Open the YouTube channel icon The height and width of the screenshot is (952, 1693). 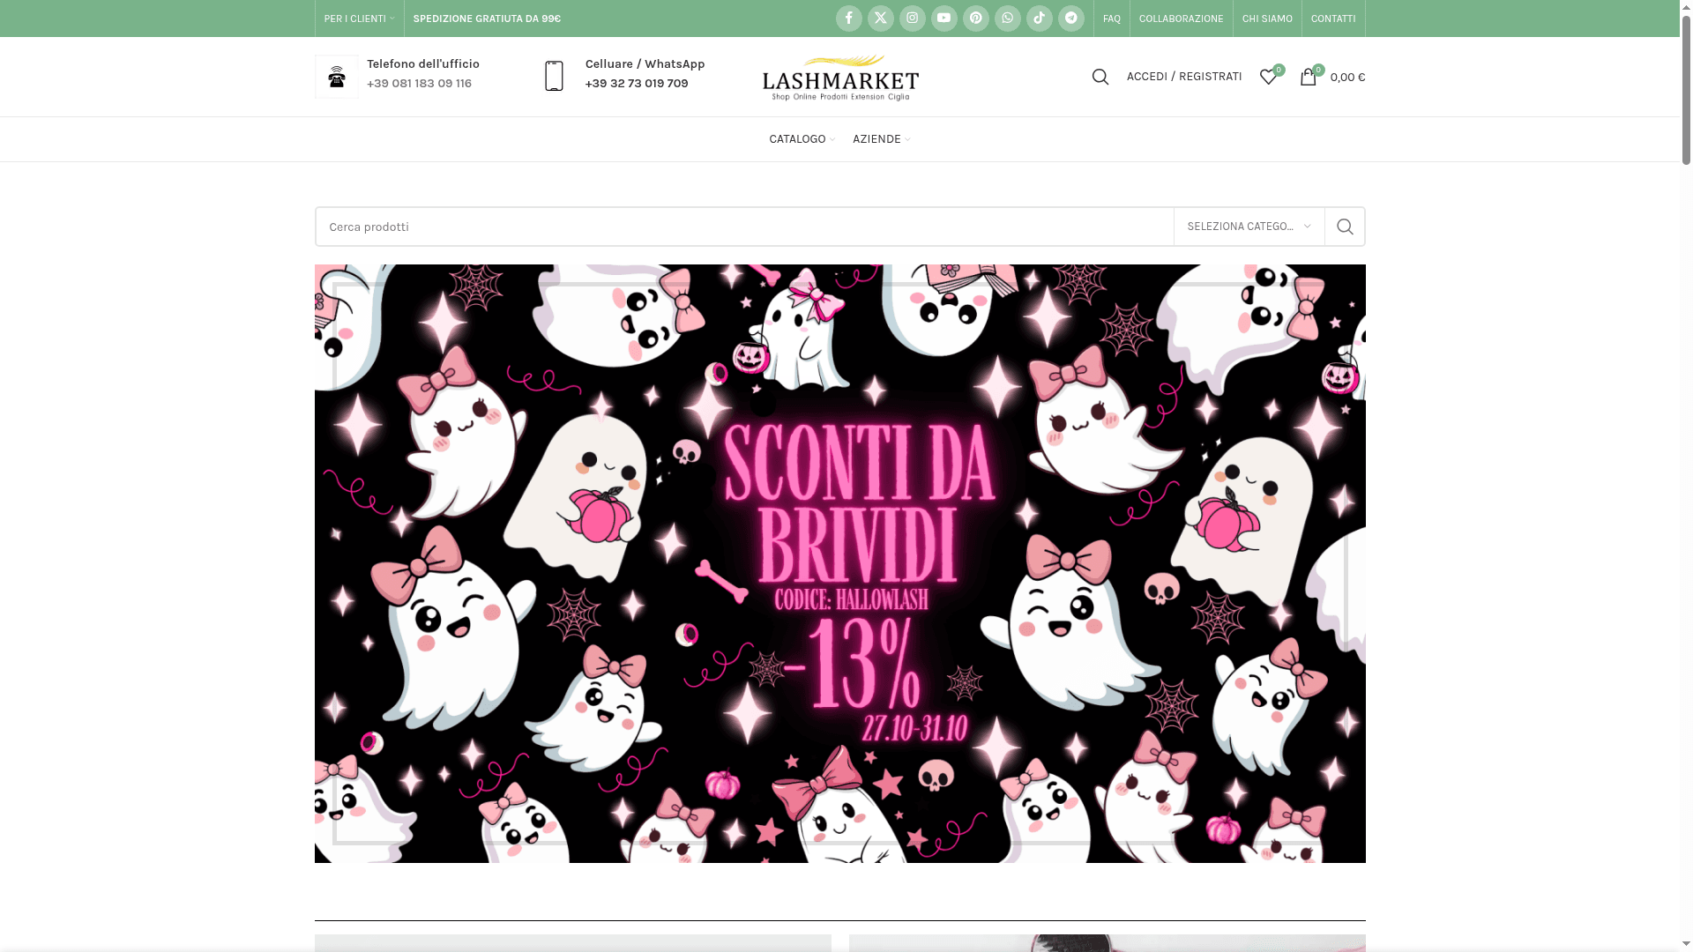point(943,18)
